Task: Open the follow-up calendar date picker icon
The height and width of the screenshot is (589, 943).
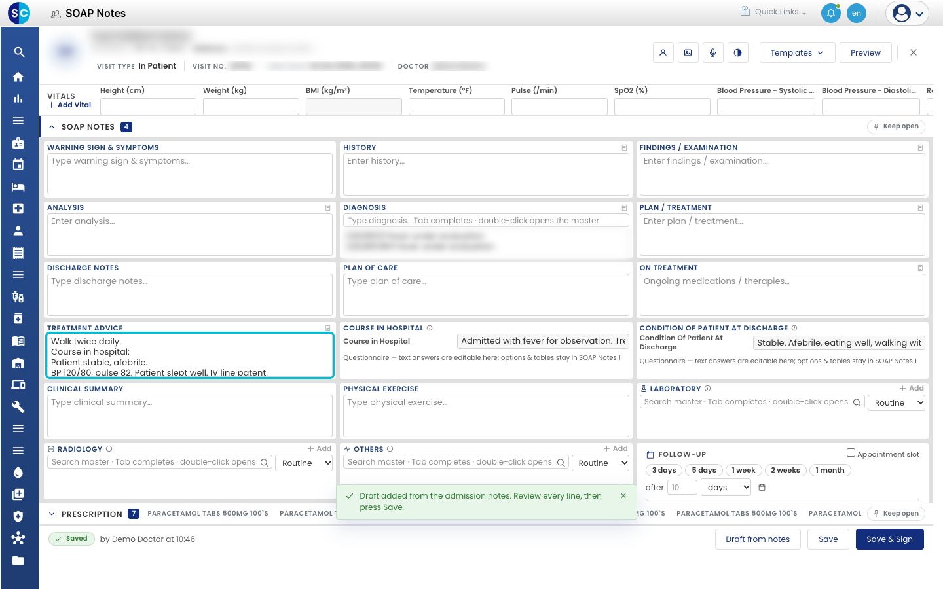Action: tap(762, 488)
